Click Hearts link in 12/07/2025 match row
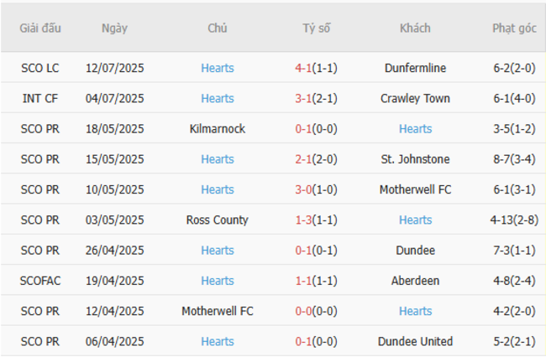The width and height of the screenshot is (546, 357). (x=218, y=68)
